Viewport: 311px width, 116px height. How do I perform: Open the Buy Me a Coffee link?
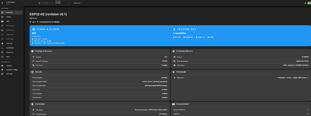click(x=12, y=70)
